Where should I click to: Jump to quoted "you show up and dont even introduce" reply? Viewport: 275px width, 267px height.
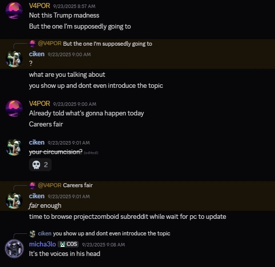pos(112,233)
